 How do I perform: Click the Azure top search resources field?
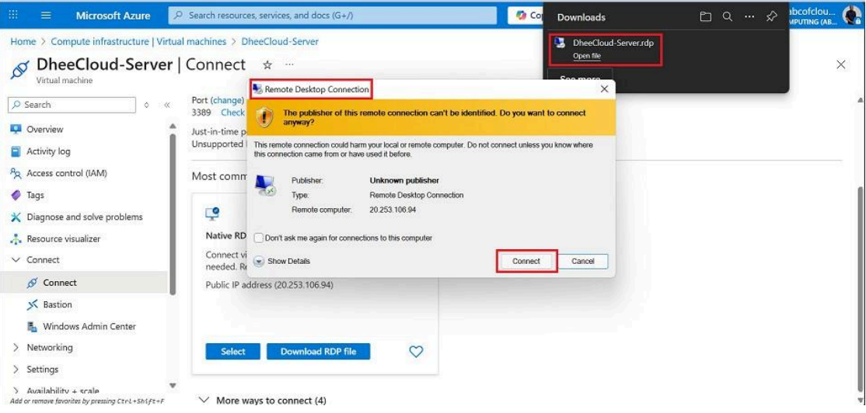(333, 16)
